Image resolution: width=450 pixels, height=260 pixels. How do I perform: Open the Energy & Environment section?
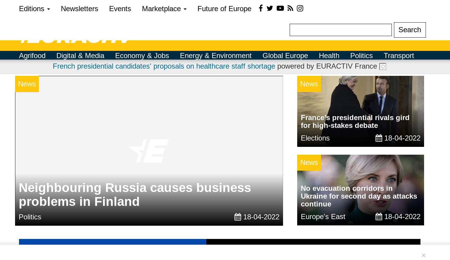tap(216, 56)
